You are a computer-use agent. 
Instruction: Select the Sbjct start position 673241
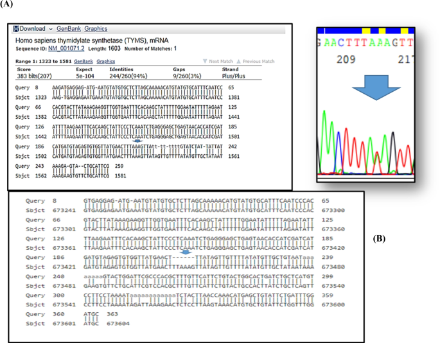pos(64,210)
